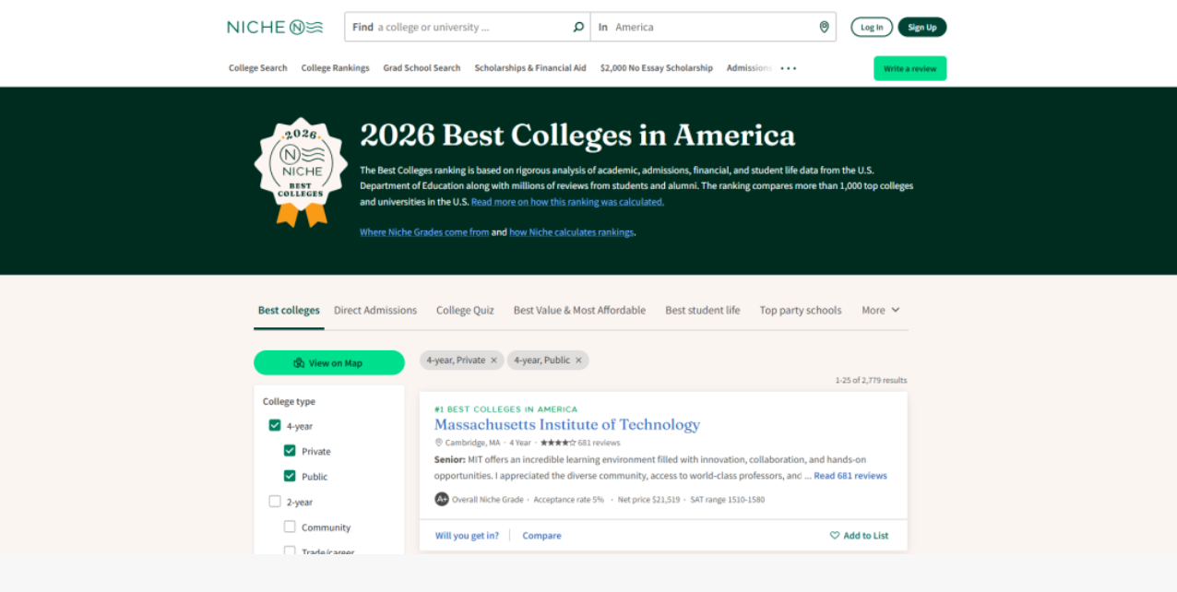Click the View on Map button
Viewport: 1177px width, 592px height.
pyautogui.click(x=329, y=363)
